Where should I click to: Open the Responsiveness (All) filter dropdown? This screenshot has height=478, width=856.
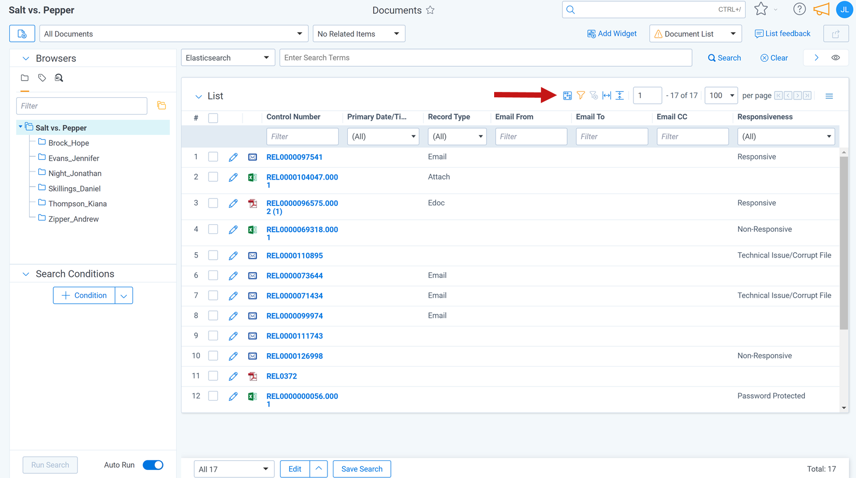click(x=786, y=137)
